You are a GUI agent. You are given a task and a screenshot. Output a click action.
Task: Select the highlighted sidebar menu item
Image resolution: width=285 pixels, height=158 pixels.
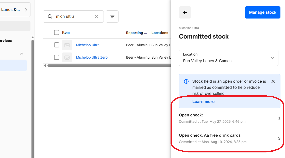pyautogui.click(x=13, y=65)
